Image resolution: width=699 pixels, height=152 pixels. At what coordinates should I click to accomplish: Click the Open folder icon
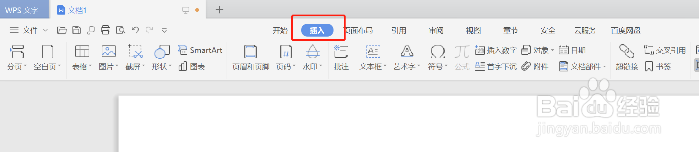62,30
